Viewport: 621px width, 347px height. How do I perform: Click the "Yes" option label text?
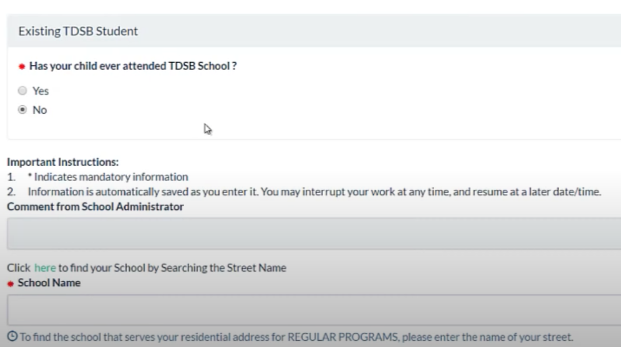click(41, 91)
